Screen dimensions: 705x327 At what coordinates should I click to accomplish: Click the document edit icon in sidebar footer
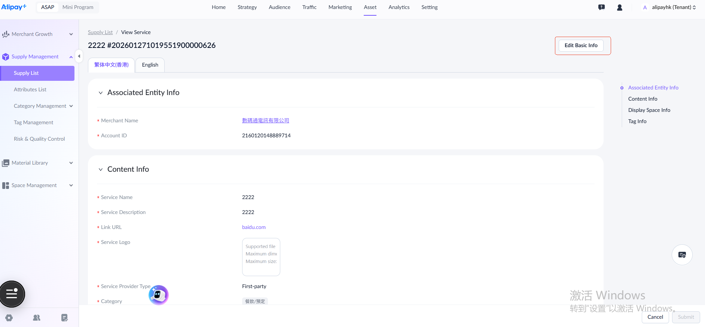64,318
